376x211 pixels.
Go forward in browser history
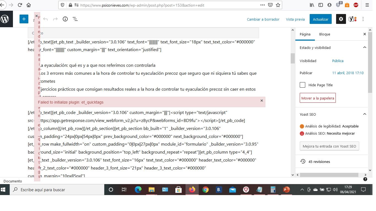[x=11, y=5]
